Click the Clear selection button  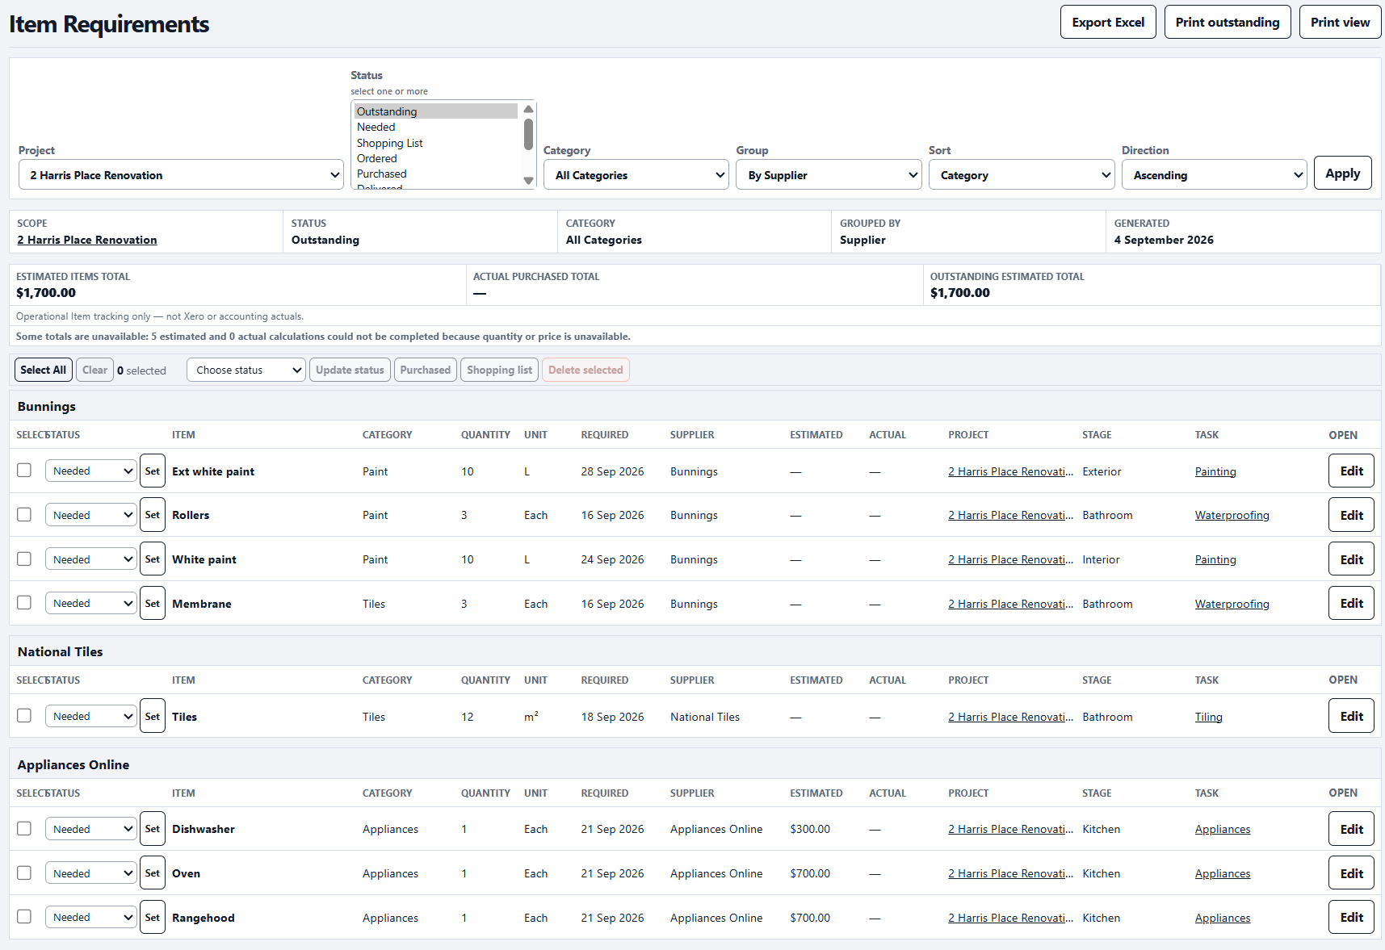click(94, 370)
